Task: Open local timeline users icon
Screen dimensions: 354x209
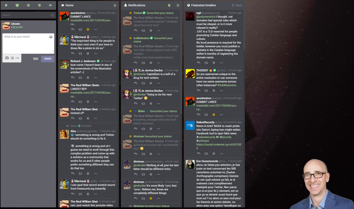Action: pyautogui.click(x=17, y=5)
